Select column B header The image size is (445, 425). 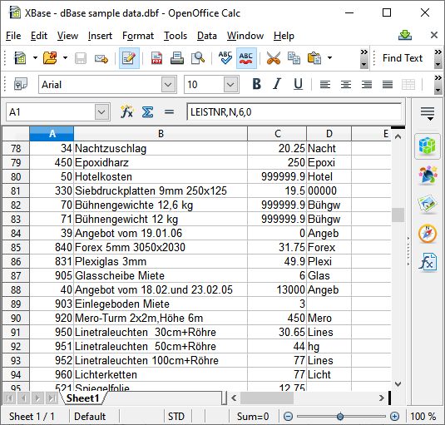tap(161, 134)
